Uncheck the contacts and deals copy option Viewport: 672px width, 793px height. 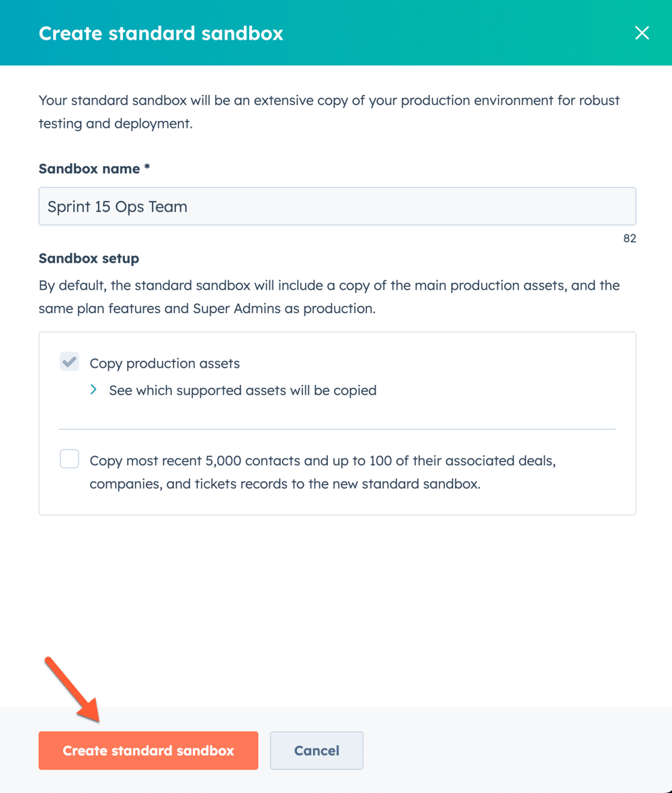(x=69, y=458)
